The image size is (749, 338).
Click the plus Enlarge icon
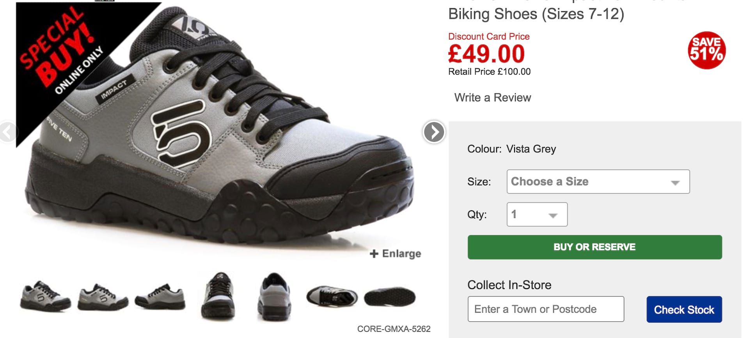tap(374, 254)
